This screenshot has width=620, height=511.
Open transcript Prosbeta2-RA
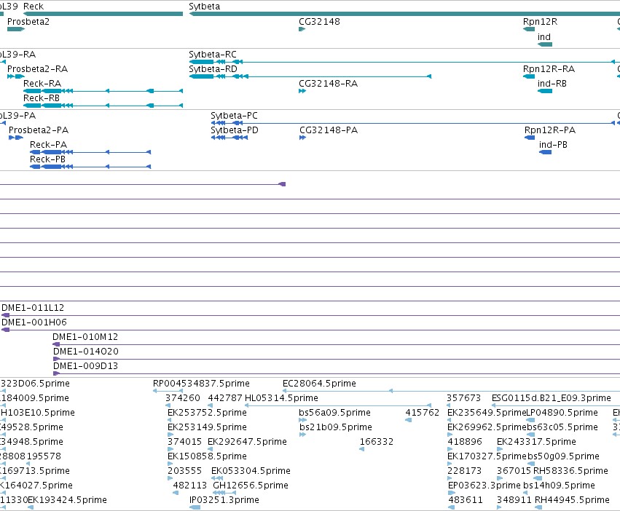pyautogui.click(x=16, y=76)
